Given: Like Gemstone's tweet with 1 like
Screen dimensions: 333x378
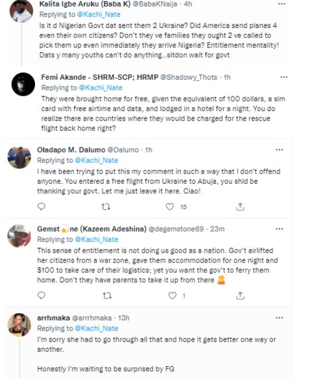Looking at the screenshot, I should tap(172, 295).
